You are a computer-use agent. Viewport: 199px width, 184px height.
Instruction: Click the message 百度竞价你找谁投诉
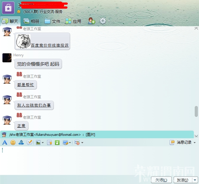pyautogui.click(x=50, y=45)
